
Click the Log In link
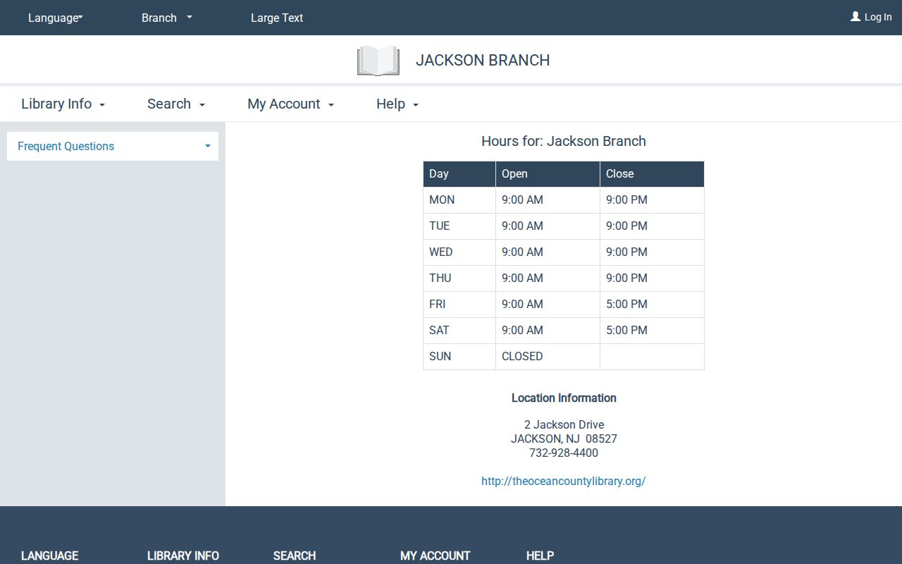pos(878,17)
